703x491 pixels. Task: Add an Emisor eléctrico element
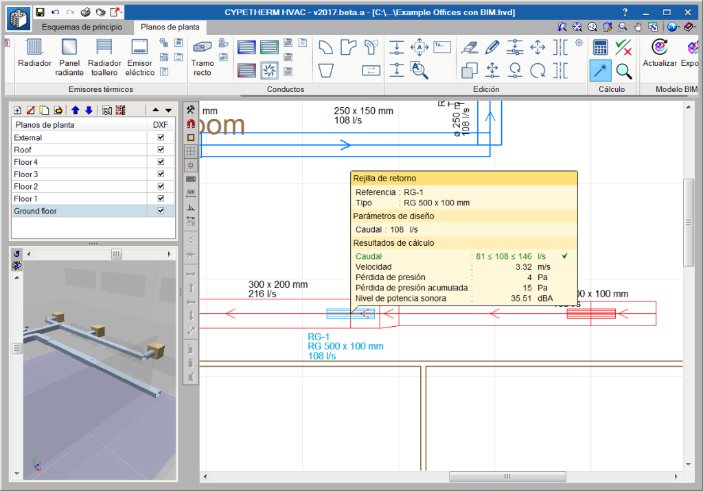pos(139,58)
